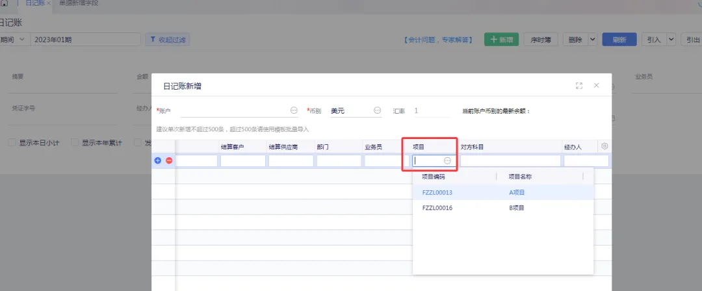Viewport: 702px width, 291px height.
Task: Open the 项目 cell lookup ellipsis icon
Action: (x=447, y=160)
